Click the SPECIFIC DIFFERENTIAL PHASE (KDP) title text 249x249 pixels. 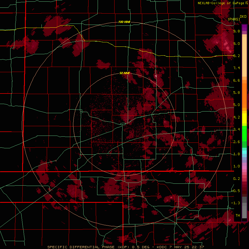[x=89, y=247]
